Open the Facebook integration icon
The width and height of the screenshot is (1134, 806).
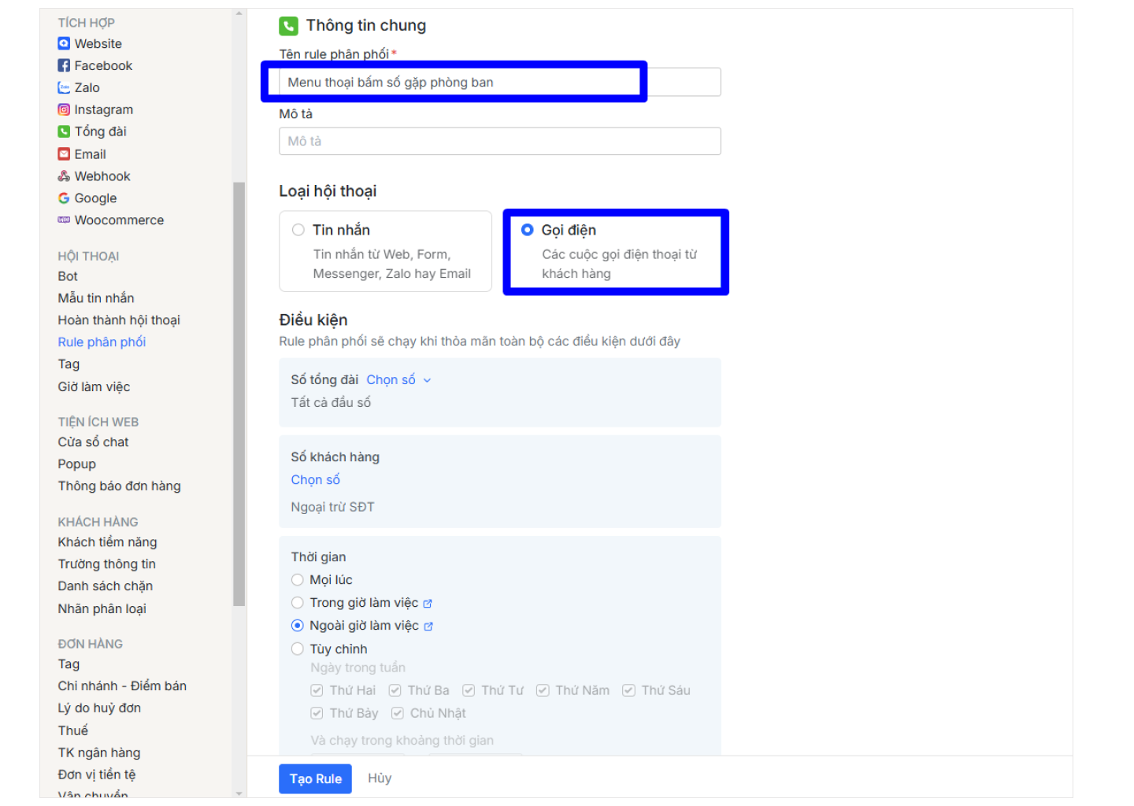(64, 66)
